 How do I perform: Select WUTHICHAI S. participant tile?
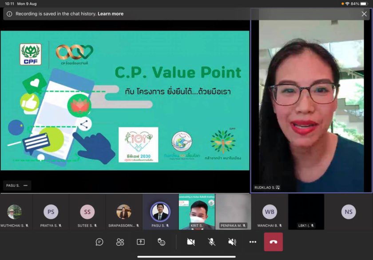15,212
